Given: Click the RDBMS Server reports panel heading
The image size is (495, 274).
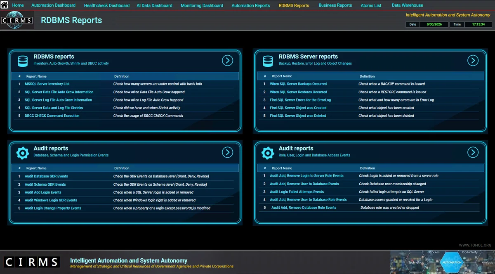Looking at the screenshot, I should pyautogui.click(x=308, y=57).
